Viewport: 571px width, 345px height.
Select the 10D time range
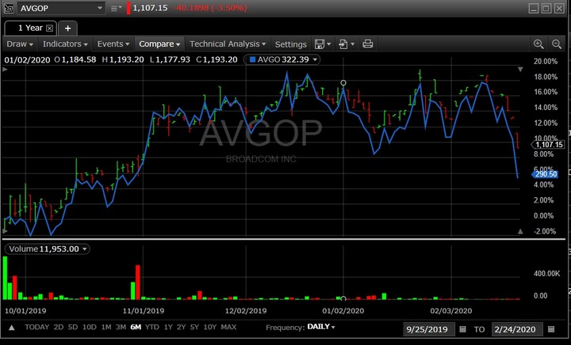point(89,328)
